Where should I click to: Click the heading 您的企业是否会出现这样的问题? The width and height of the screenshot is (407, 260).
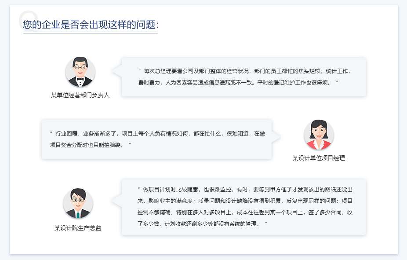90,25
